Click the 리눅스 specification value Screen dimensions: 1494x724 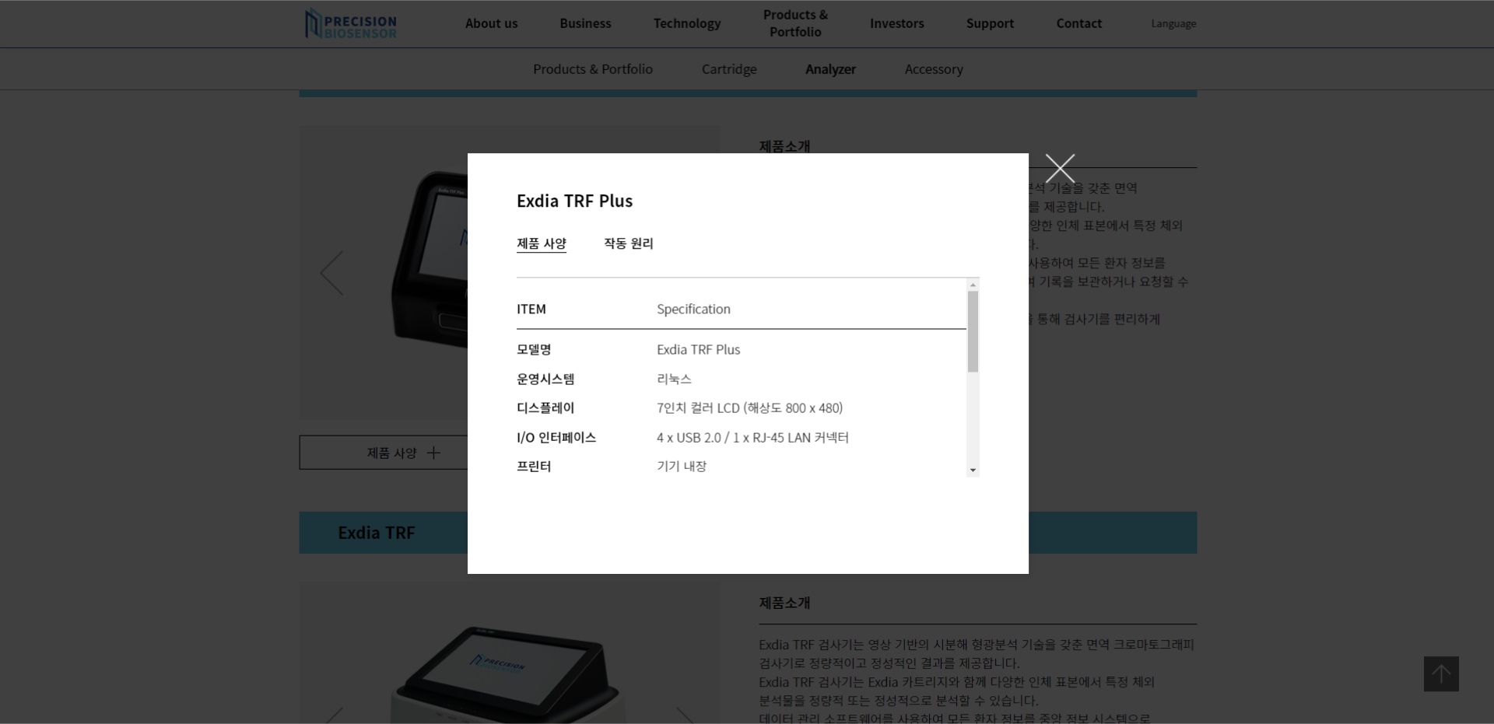click(674, 379)
